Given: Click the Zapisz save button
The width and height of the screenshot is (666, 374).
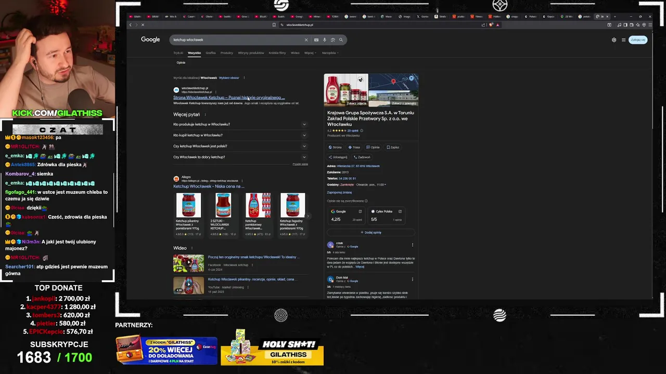Looking at the screenshot, I should 393,147.
